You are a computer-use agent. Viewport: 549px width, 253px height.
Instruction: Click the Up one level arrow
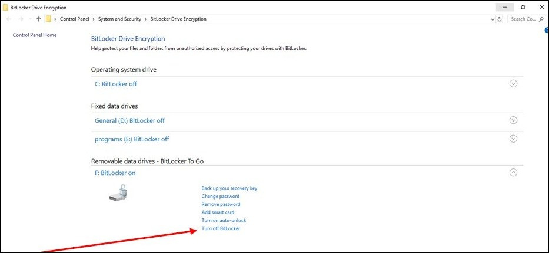38,19
